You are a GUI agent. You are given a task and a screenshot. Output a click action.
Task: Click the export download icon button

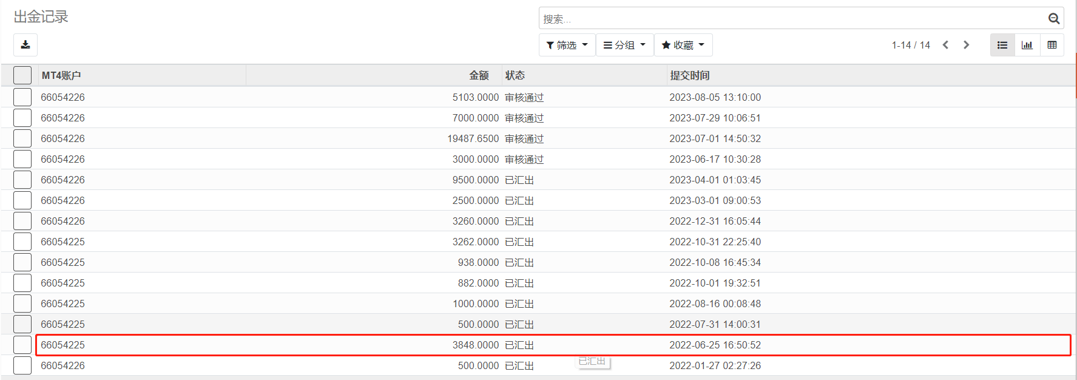pyautogui.click(x=25, y=45)
